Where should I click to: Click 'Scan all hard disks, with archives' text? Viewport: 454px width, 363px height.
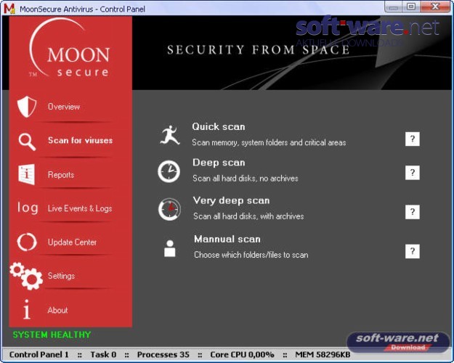[248, 216]
